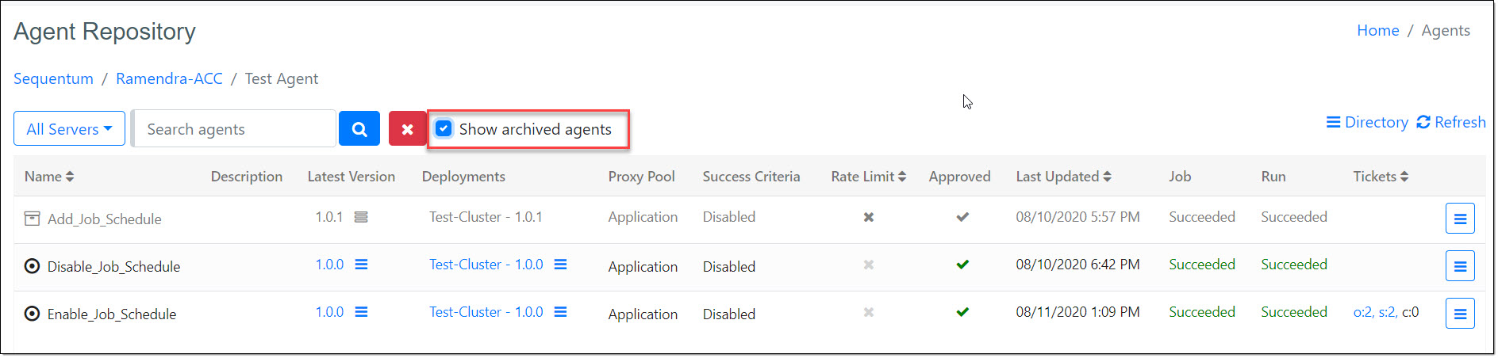
Task: Refresh the agent list
Action: click(1451, 123)
